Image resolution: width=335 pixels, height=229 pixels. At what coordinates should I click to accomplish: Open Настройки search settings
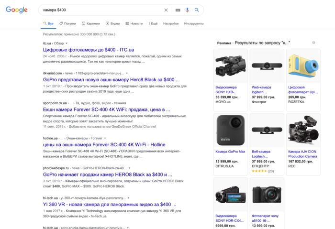(171, 23)
